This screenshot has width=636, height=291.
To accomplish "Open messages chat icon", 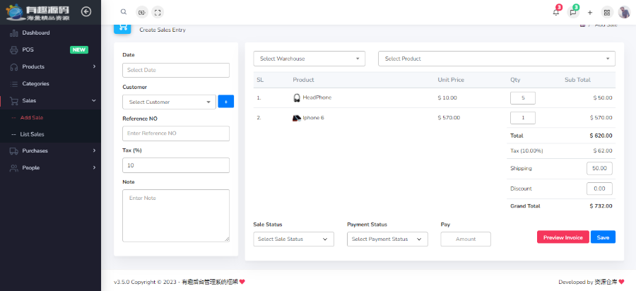I will coord(572,12).
